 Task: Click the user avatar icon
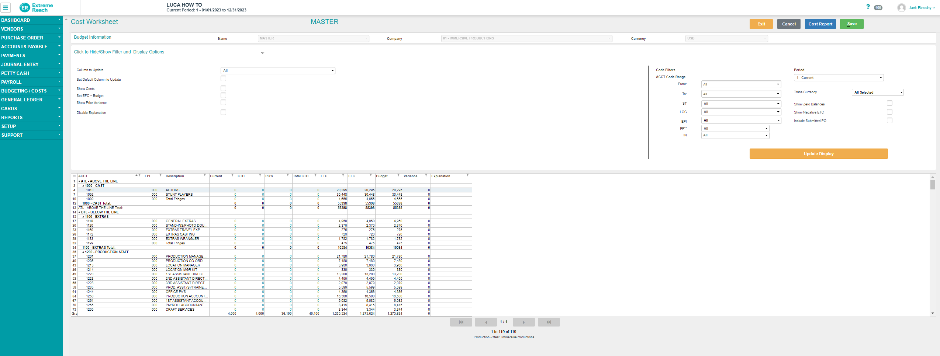[x=901, y=8]
